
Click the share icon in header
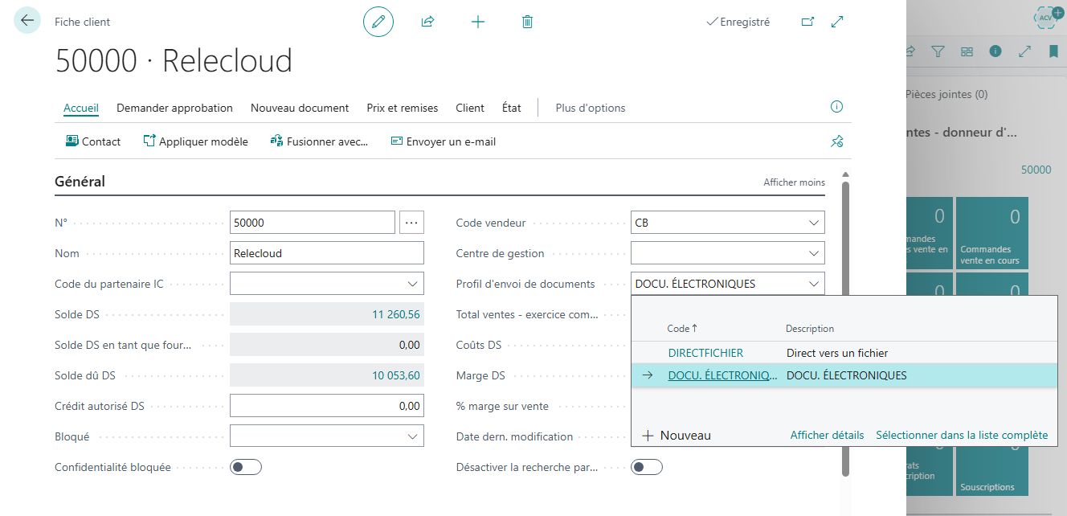click(427, 22)
